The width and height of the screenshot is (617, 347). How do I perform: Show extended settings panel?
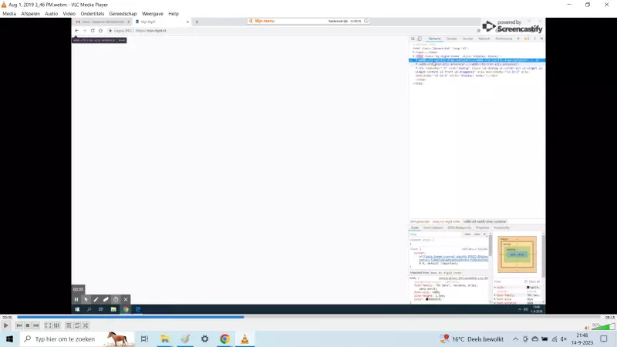[x=58, y=326]
